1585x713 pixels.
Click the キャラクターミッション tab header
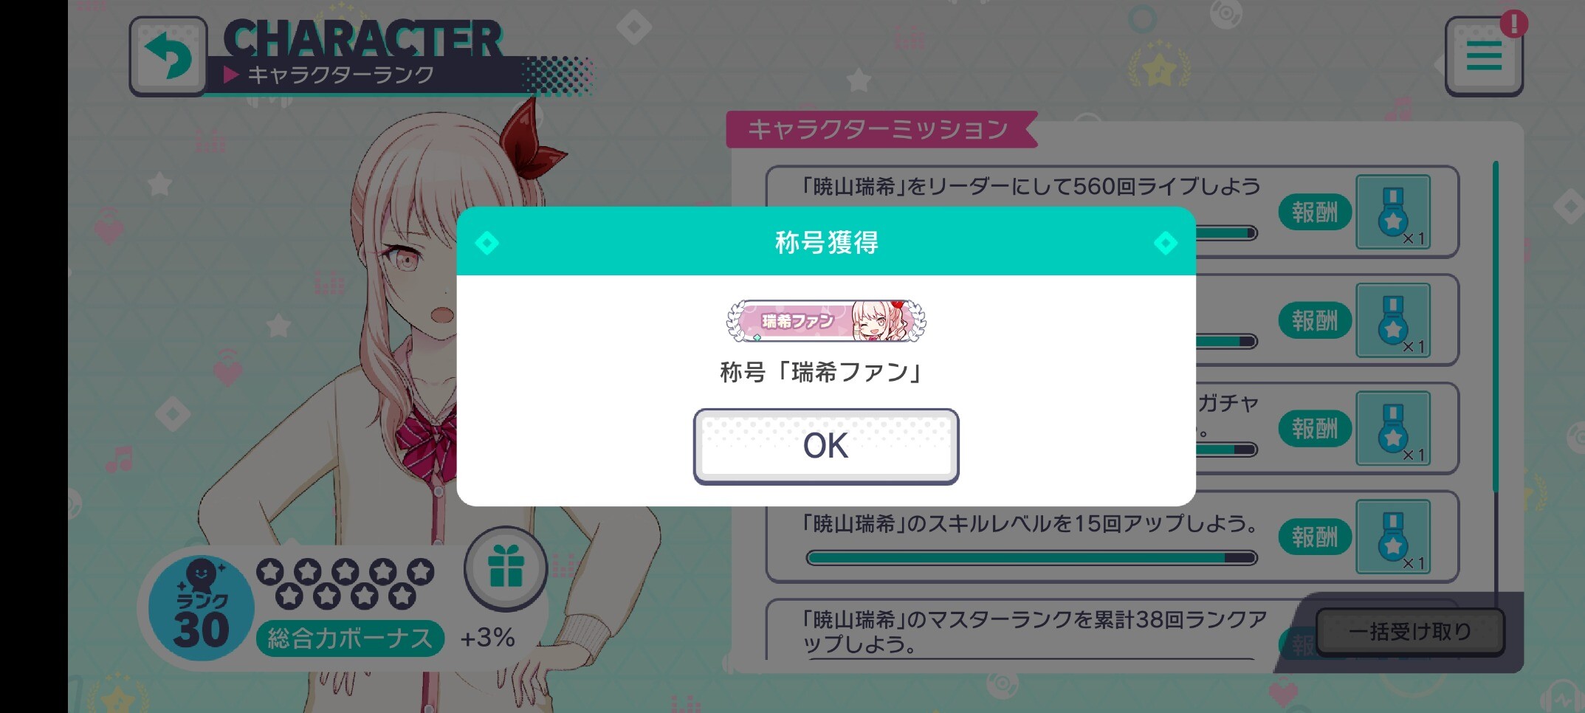tap(879, 130)
